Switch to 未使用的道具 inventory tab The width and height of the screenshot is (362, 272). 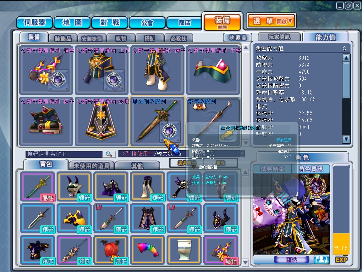click(x=92, y=166)
